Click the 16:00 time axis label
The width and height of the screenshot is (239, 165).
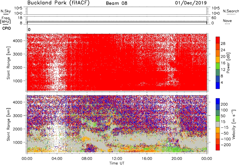147,159
